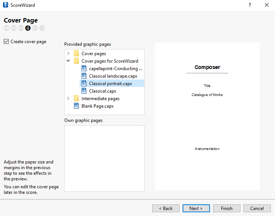Click the Classical portrait.capx file icon

pos(84,84)
